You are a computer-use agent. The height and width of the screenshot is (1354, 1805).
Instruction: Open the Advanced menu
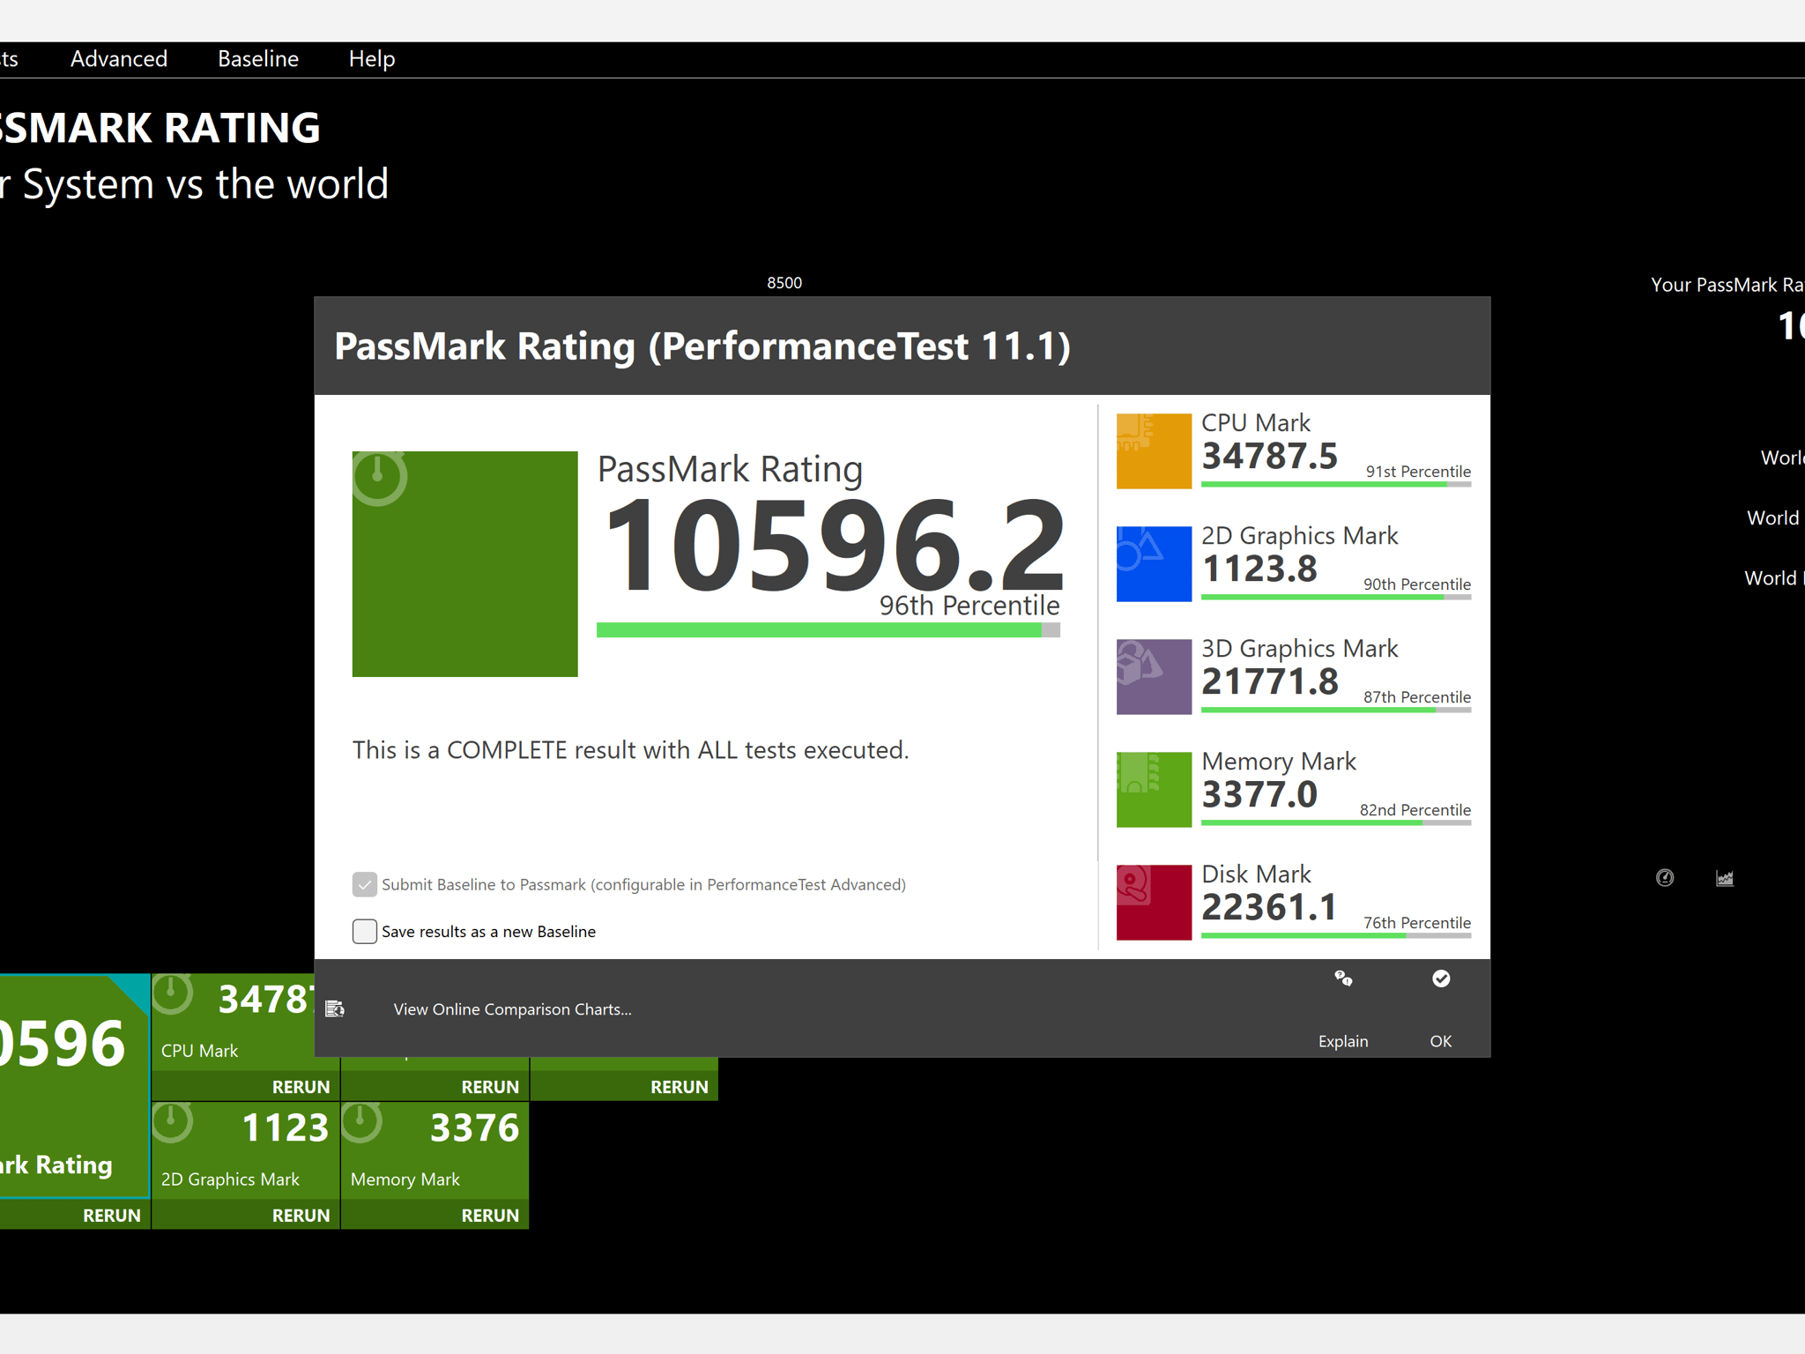click(119, 59)
